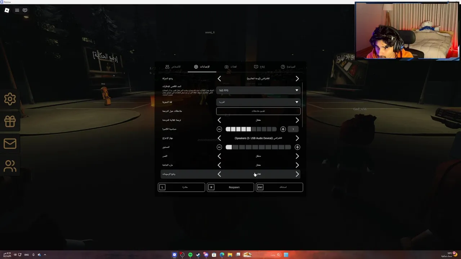Open the gift box rewards icon
The image size is (461, 259).
click(10, 121)
